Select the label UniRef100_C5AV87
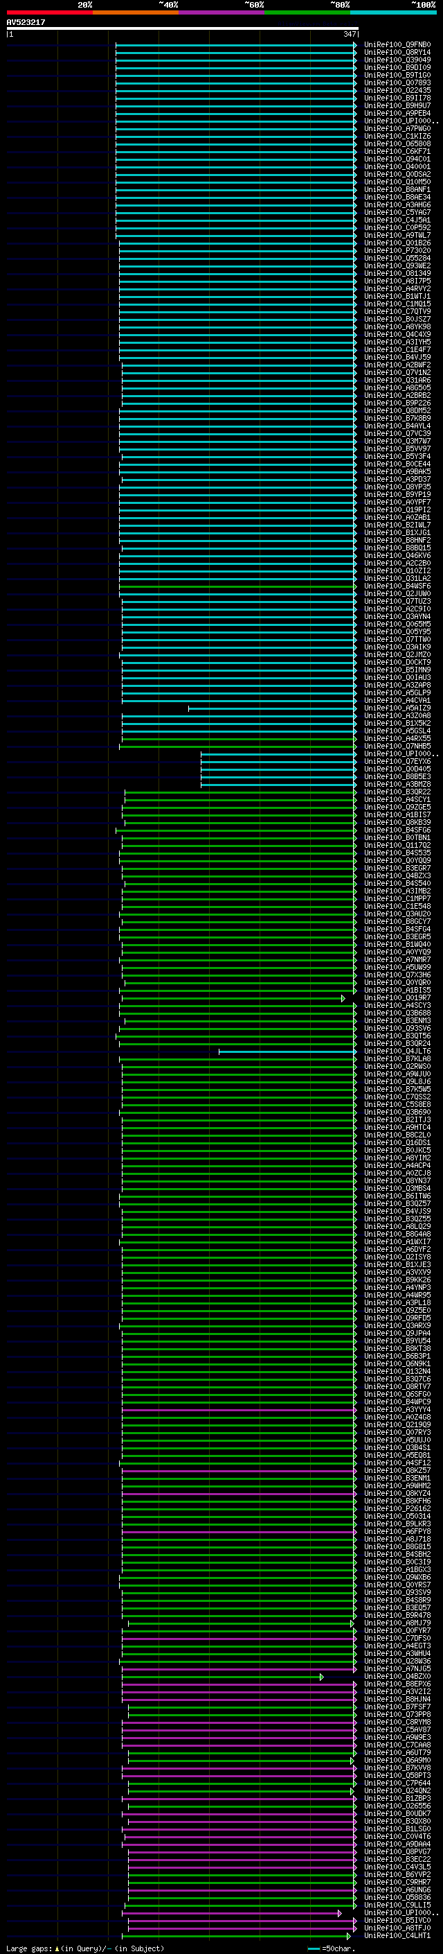This screenshot has width=443, height=1954. (x=397, y=1729)
